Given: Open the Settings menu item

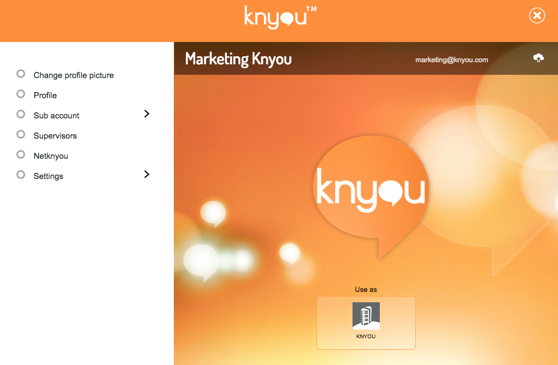Looking at the screenshot, I should click(x=49, y=176).
